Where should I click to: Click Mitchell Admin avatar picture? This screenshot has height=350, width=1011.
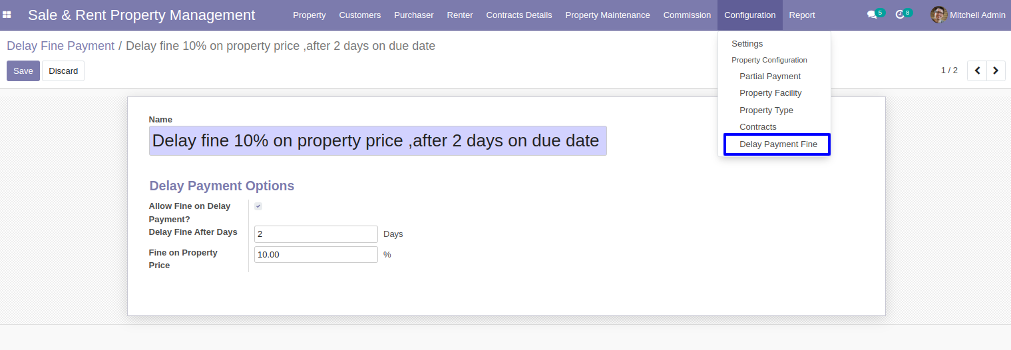939,15
